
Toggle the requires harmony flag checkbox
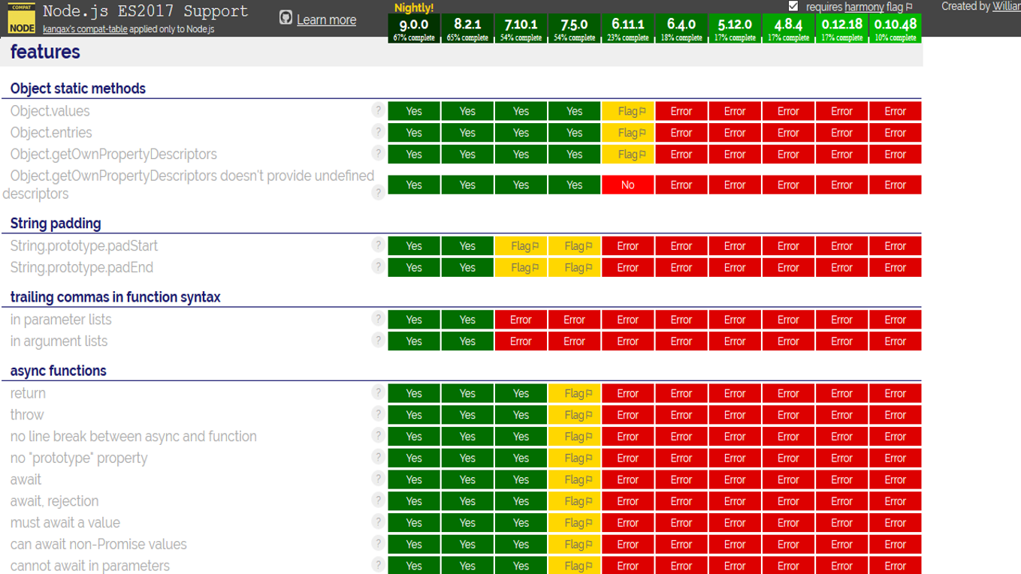click(793, 6)
